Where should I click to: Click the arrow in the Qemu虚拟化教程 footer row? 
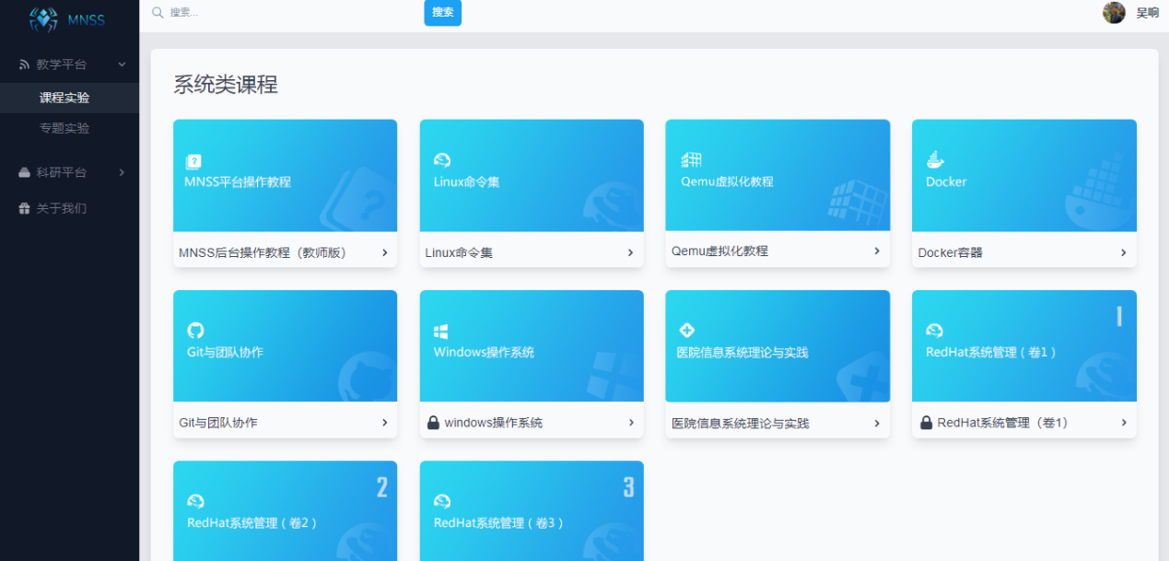877,251
